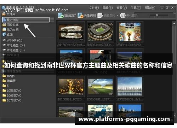
Task: Open the 工具(T) menu
Action: coord(136,8)
